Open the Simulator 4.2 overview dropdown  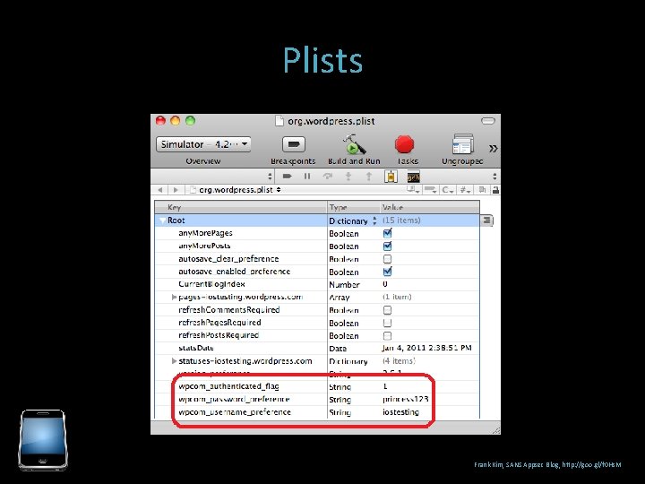[x=203, y=144]
